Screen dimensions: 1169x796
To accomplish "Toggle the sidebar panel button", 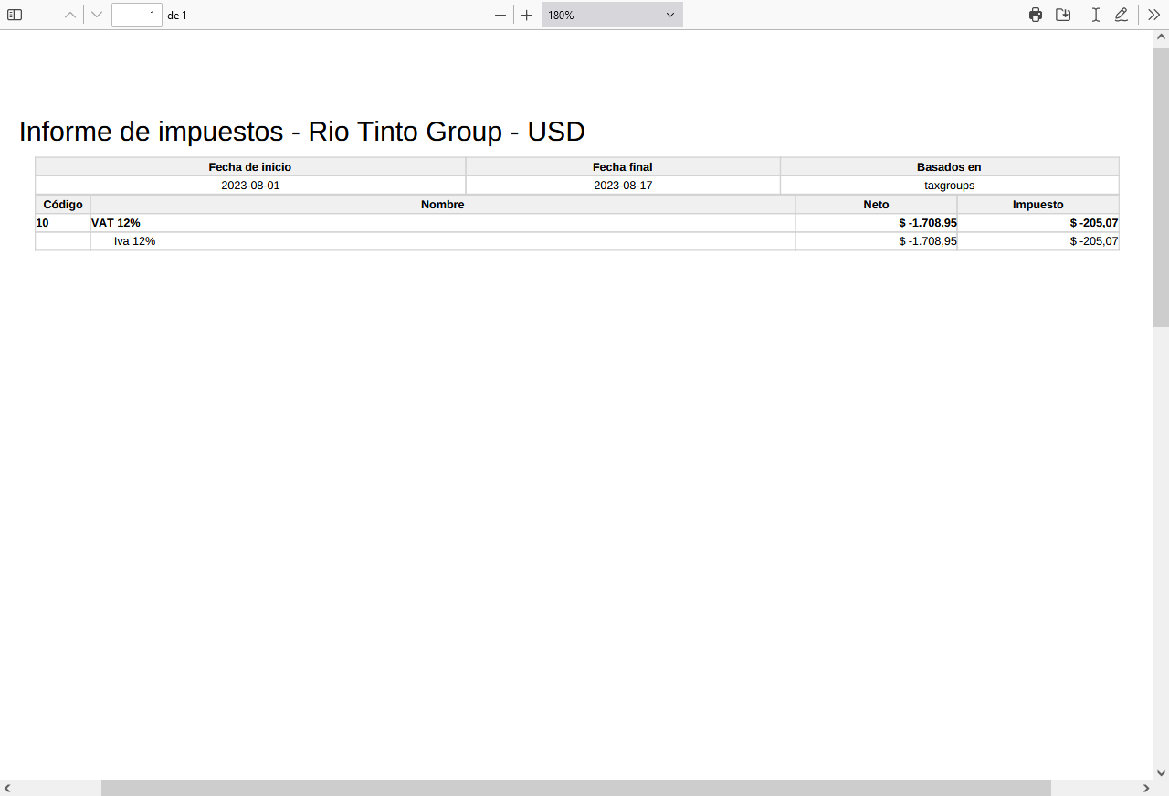I will pos(15,15).
